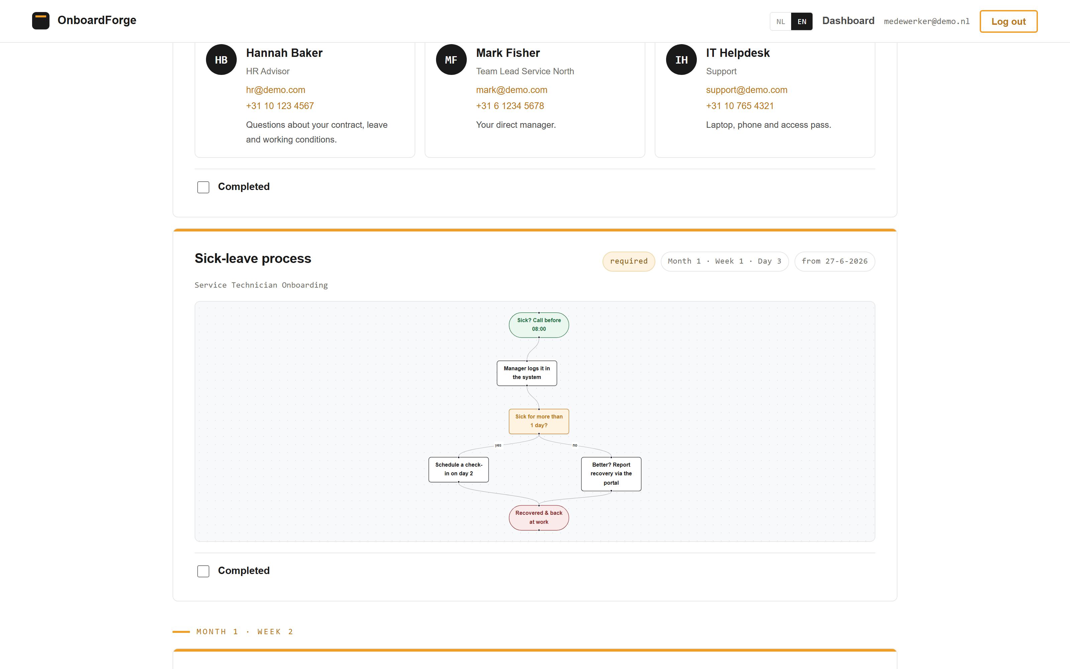Click the 'MONTH 1 · WEEK 2' section label
Screen dimensions: 1070x669
244,632
